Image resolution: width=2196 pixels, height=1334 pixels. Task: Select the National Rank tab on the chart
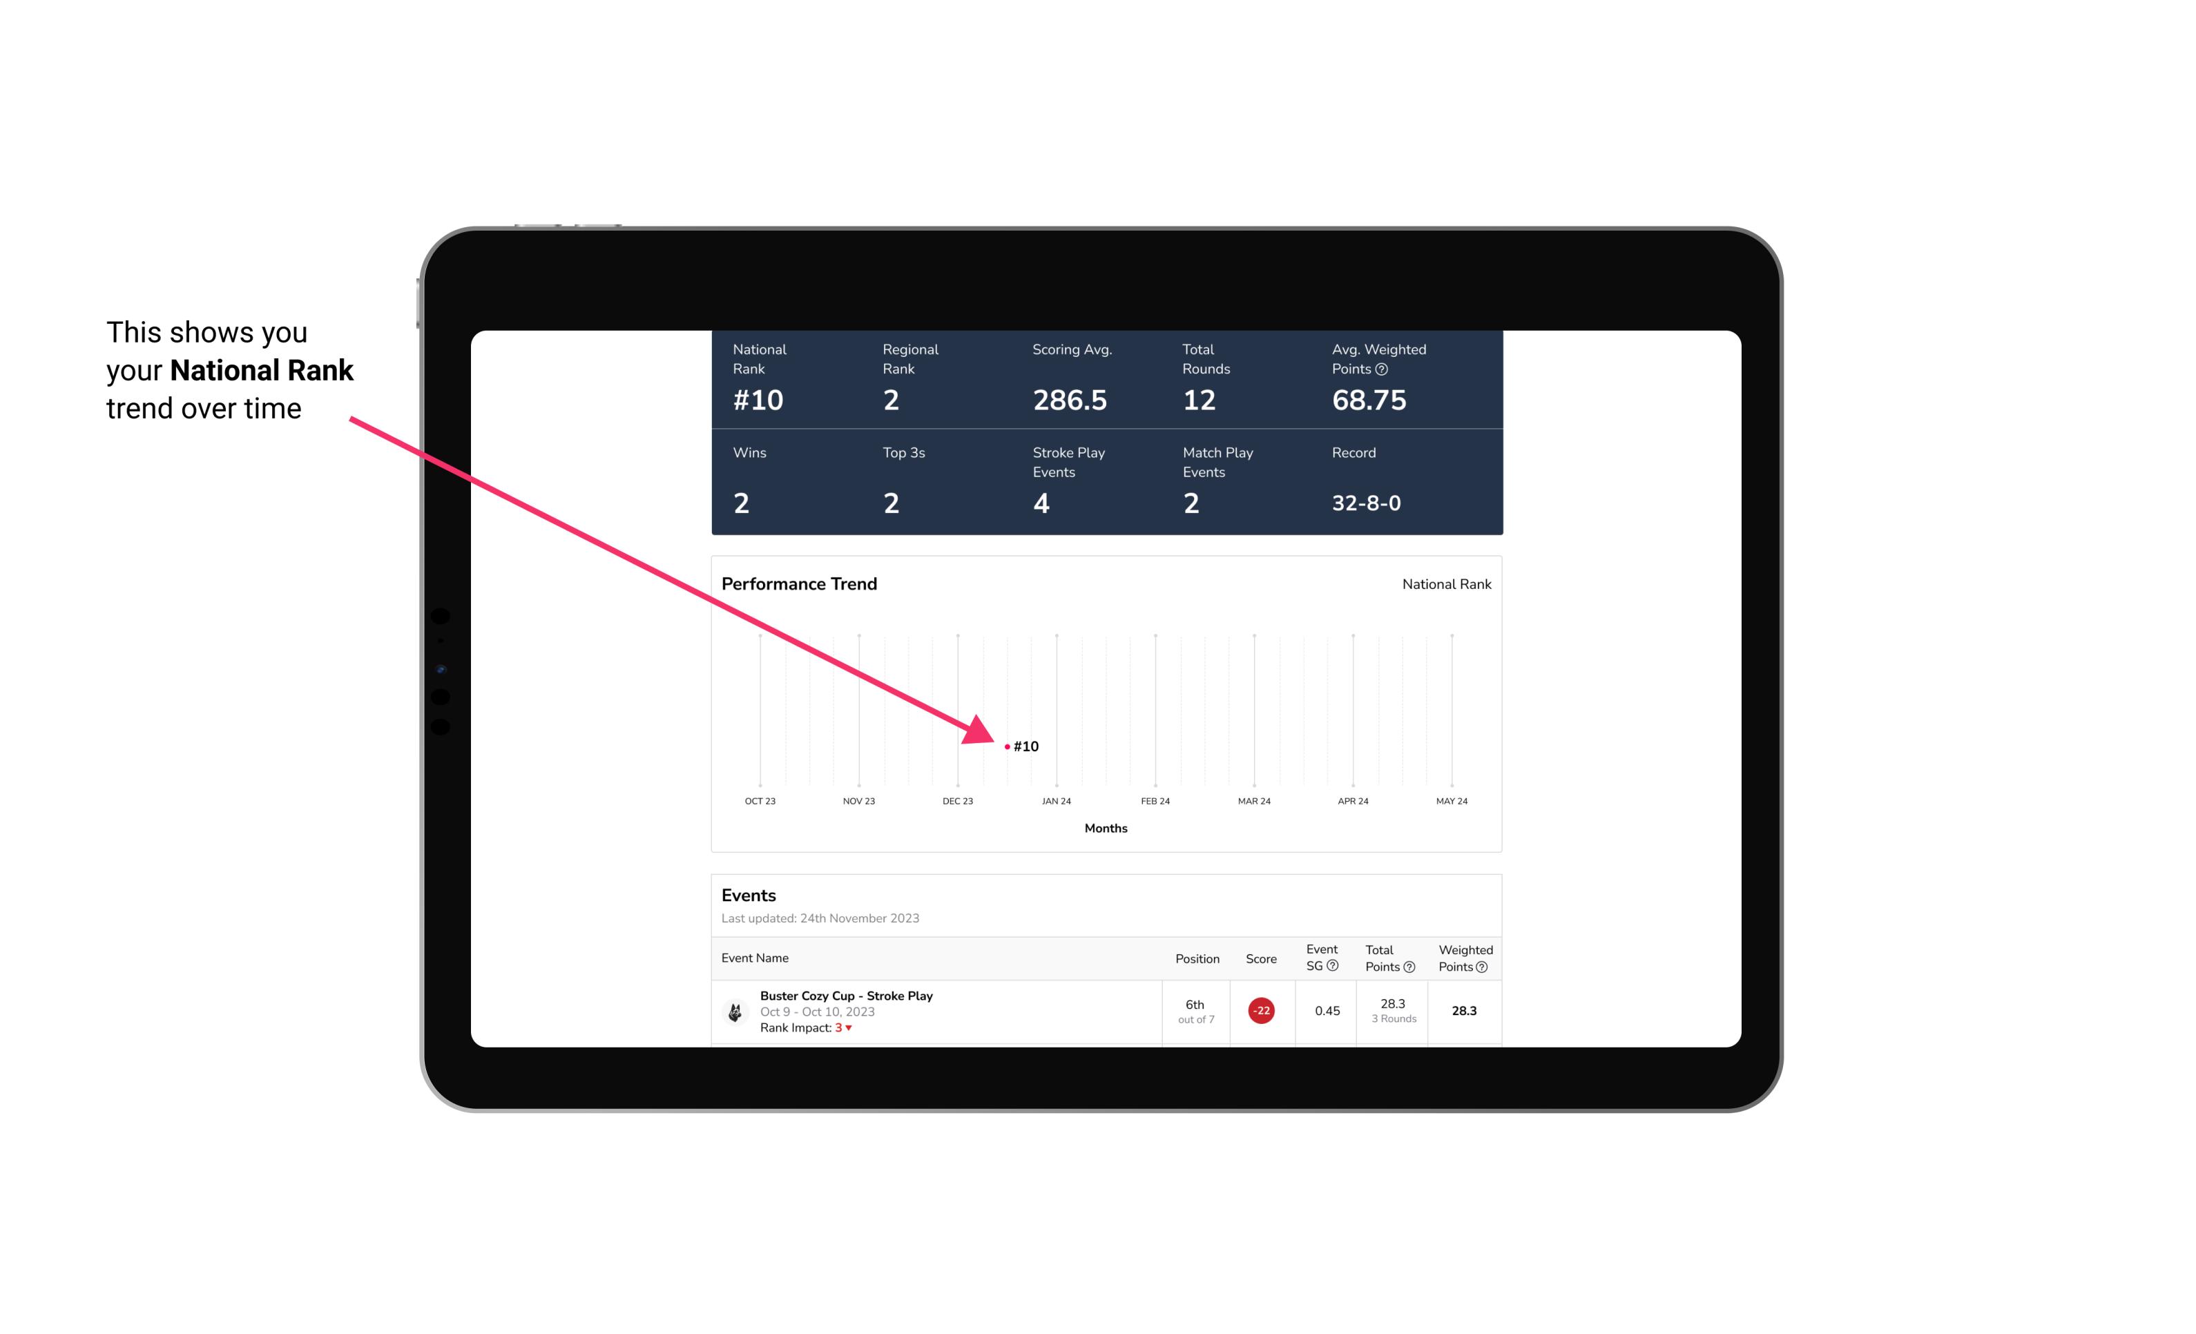1445,583
